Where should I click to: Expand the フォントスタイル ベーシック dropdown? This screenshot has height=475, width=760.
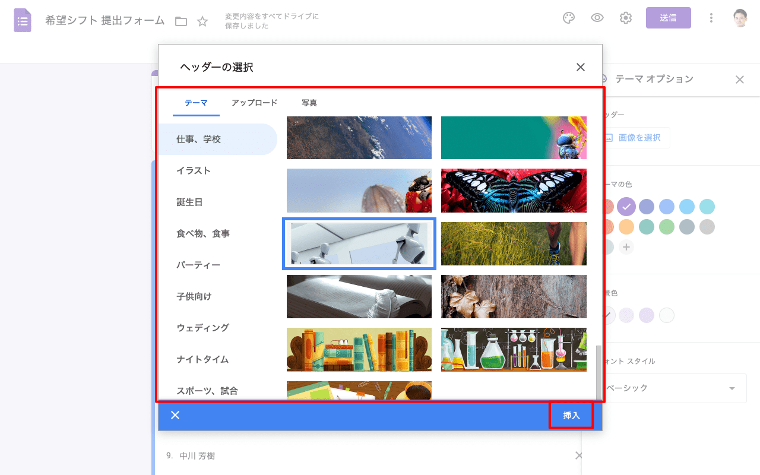pyautogui.click(x=674, y=388)
